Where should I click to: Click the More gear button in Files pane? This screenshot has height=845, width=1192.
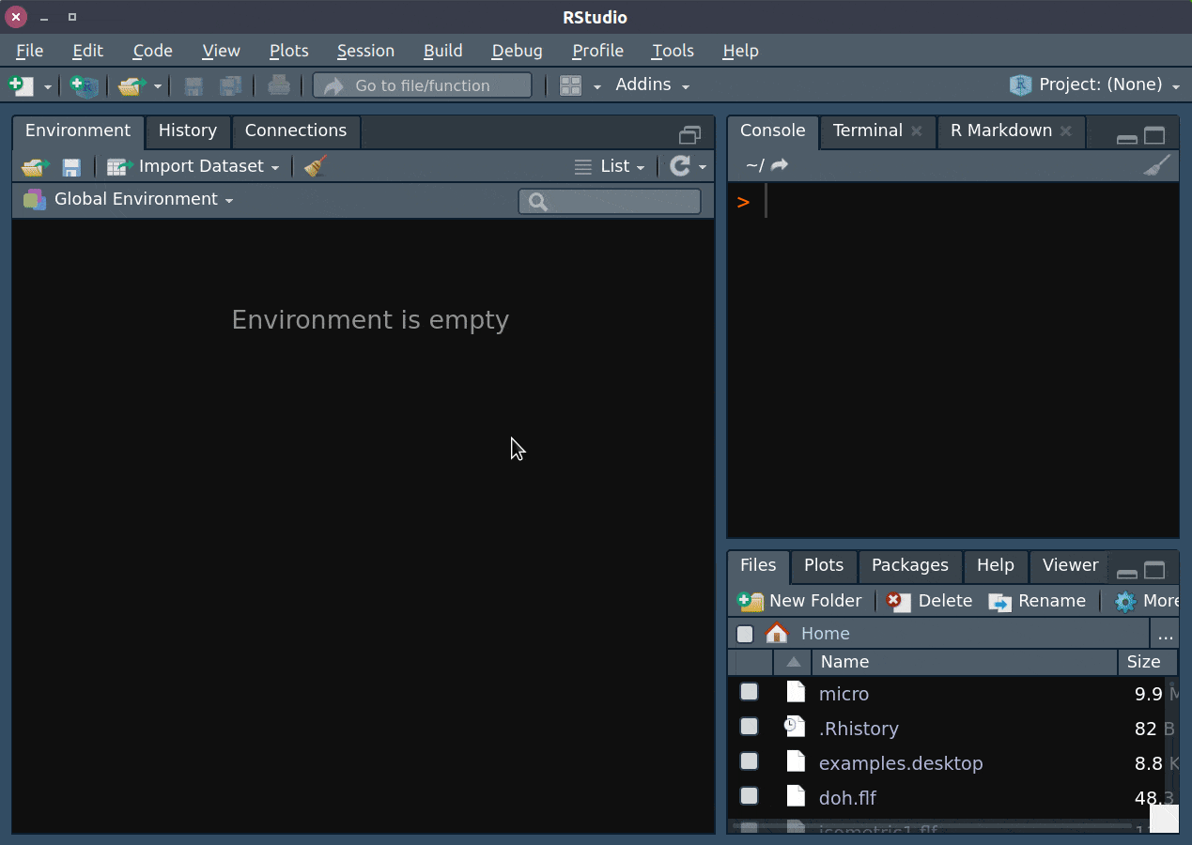click(x=1146, y=601)
